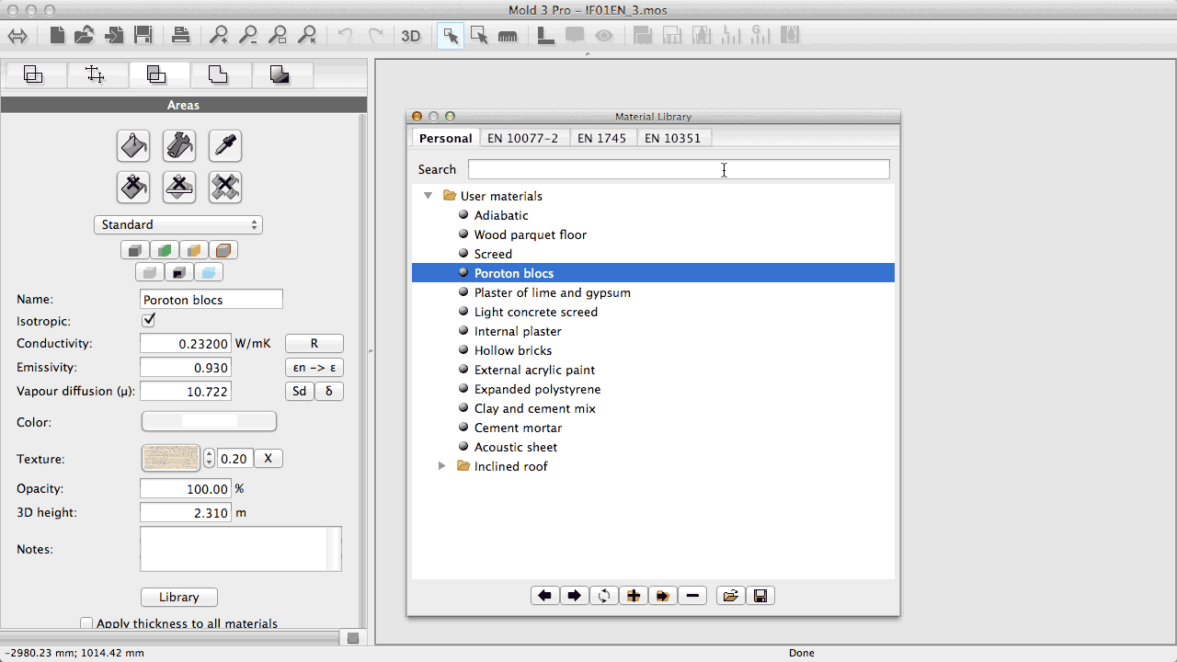Collapse the User materials folder
Image resolution: width=1177 pixels, height=662 pixels.
point(428,196)
